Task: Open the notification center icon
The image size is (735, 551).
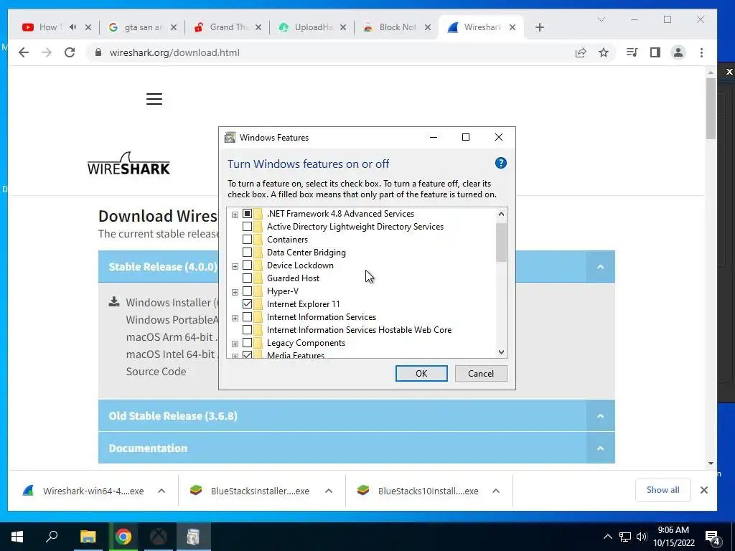Action: click(x=713, y=537)
